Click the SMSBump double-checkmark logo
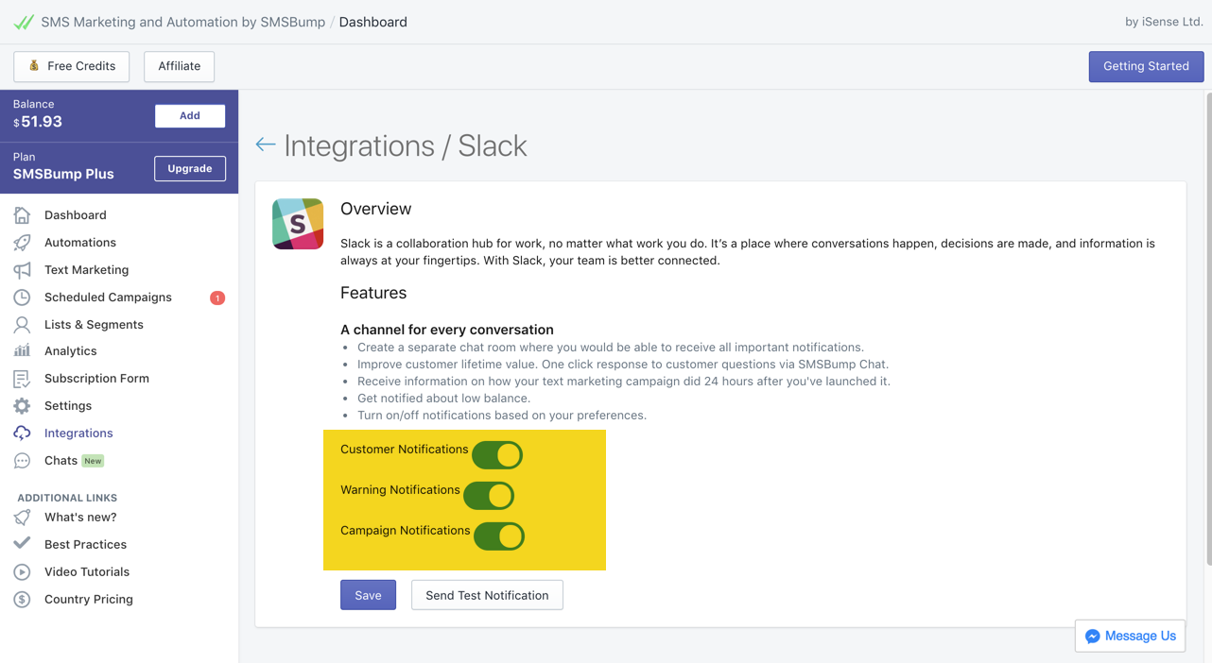Screen dimensions: 1212x663 click(24, 22)
